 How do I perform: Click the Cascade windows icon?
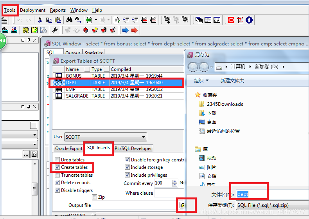pyautogui.click(x=199, y=20)
